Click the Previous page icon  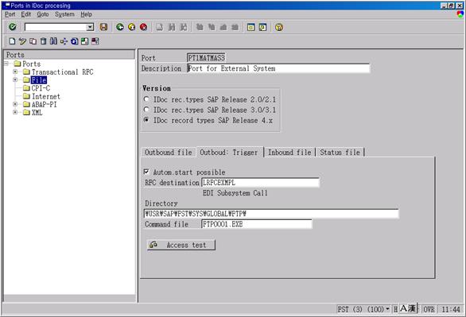click(x=212, y=27)
